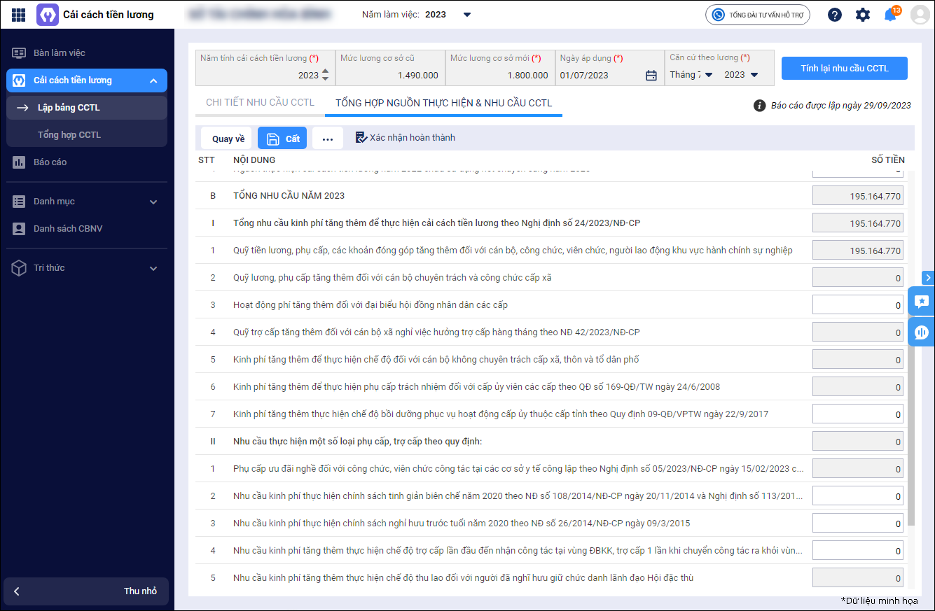
Task: Click the Cất save button
Action: 282,139
